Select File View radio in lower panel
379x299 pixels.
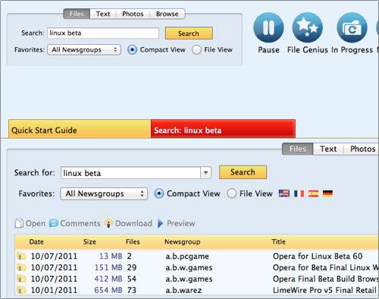tap(231, 194)
